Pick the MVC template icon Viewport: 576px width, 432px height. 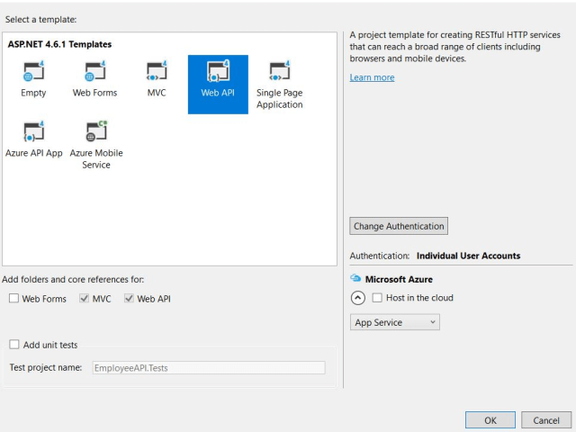click(x=157, y=72)
